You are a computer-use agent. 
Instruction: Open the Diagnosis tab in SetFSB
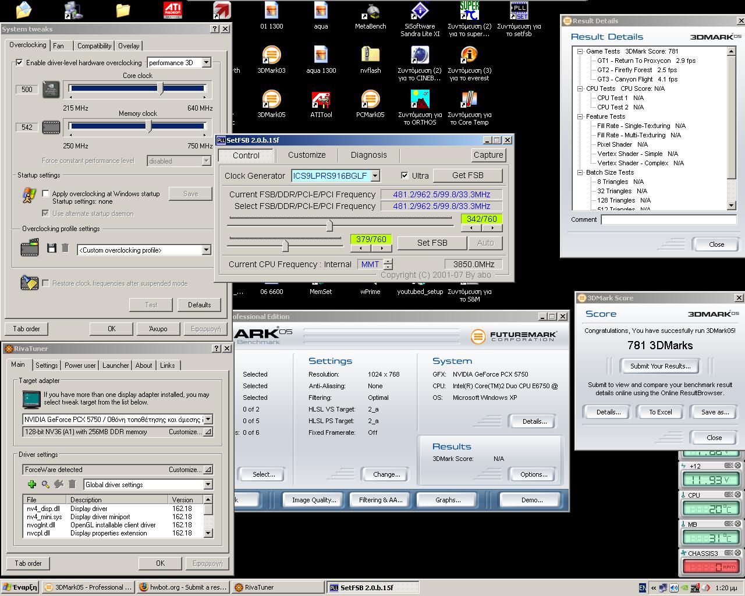tap(368, 155)
